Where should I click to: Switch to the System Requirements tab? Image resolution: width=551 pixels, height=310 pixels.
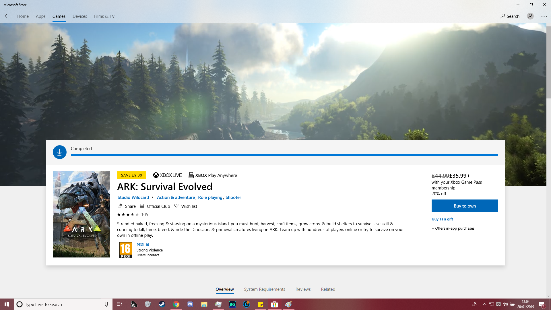coord(265,289)
